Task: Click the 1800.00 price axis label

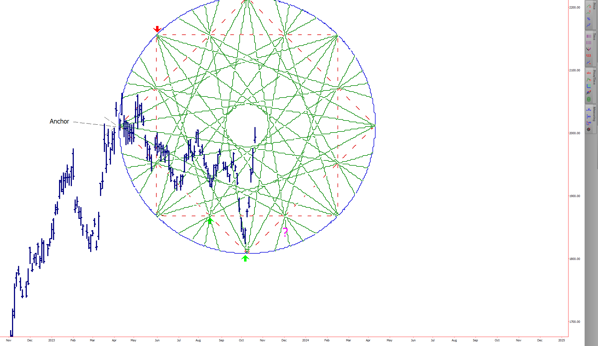Action: pyautogui.click(x=574, y=259)
